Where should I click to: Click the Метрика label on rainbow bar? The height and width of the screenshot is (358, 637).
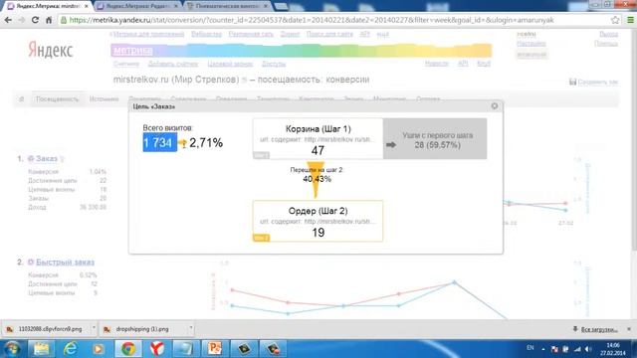132,51
